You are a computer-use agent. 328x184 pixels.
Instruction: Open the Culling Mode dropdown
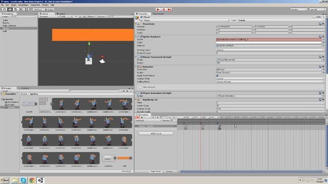tap(270, 82)
